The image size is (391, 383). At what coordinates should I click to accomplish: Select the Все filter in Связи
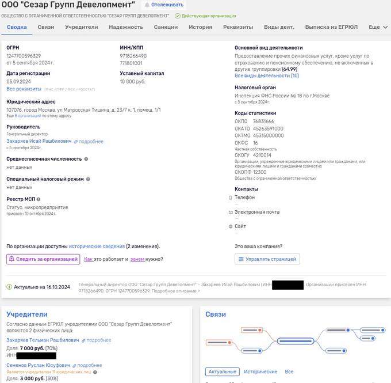point(289,371)
